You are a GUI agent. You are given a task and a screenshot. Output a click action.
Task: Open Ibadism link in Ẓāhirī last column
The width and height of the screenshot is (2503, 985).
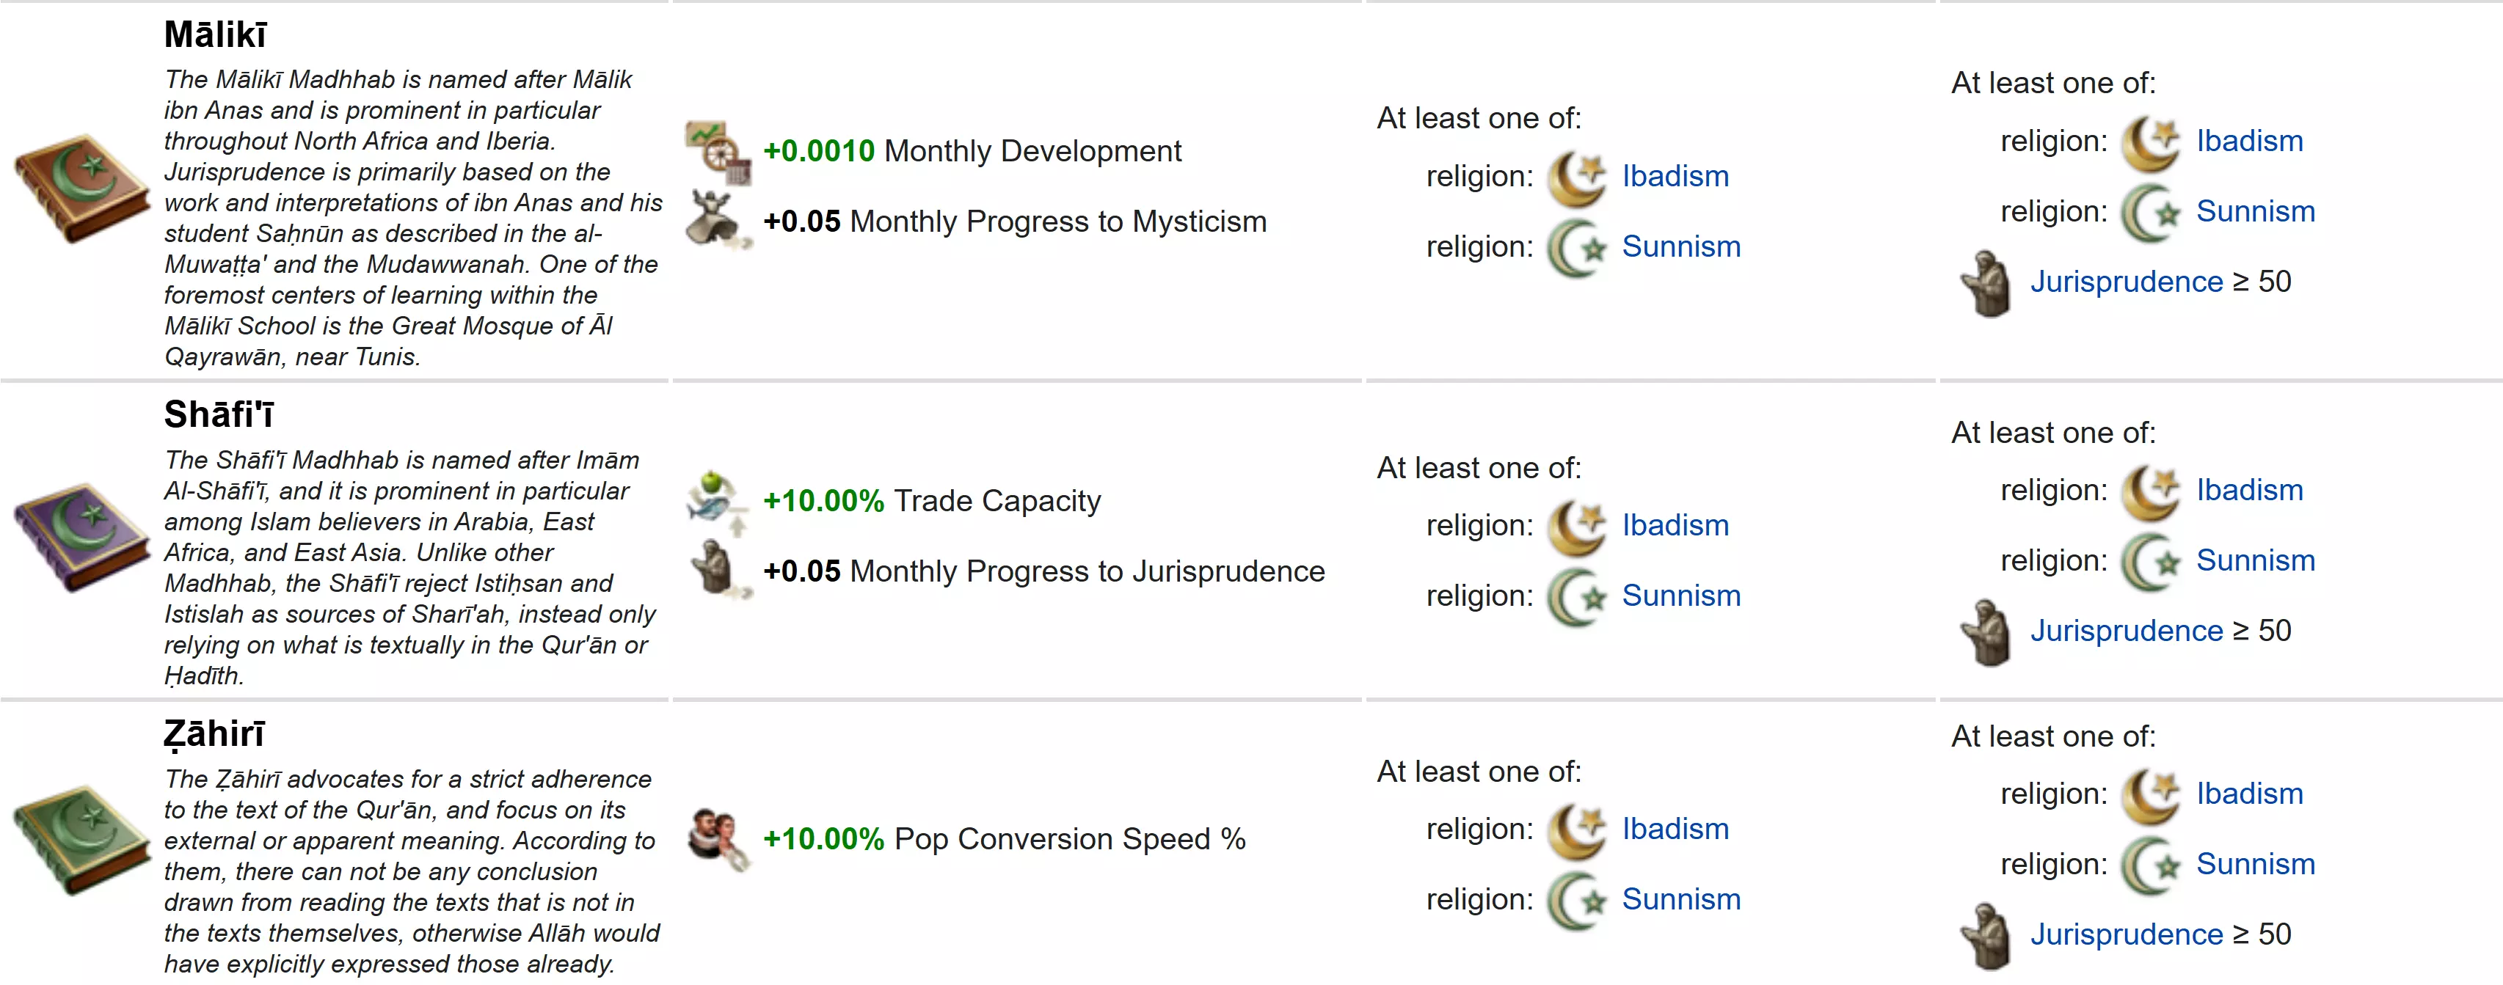tap(2249, 794)
